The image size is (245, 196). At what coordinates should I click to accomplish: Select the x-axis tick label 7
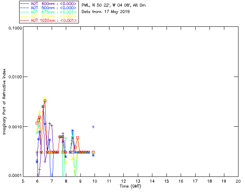[x=52, y=181]
